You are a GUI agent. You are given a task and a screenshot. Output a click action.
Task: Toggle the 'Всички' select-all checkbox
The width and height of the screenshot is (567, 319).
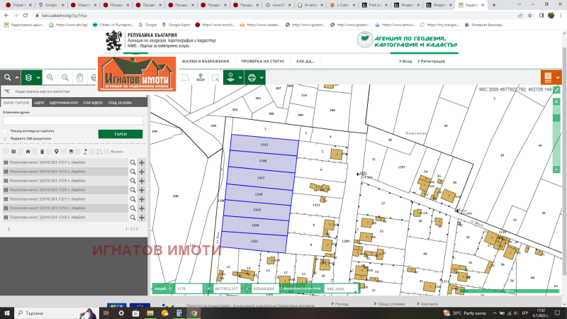[x=106, y=152]
